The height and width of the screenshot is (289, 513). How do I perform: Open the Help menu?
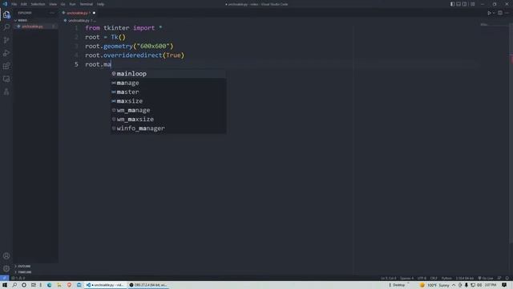[x=100, y=4]
